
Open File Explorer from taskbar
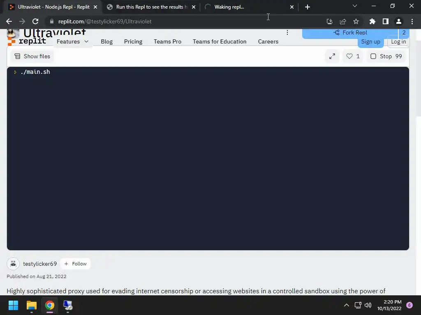pyautogui.click(x=31, y=305)
